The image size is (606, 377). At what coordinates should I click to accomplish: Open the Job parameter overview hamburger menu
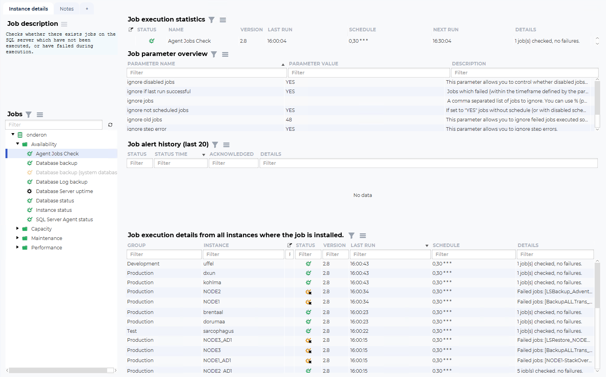(225, 54)
